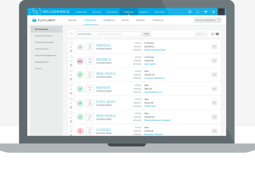255x170 pixels.
Task: Click the Filter button
Action: [x=146, y=34]
